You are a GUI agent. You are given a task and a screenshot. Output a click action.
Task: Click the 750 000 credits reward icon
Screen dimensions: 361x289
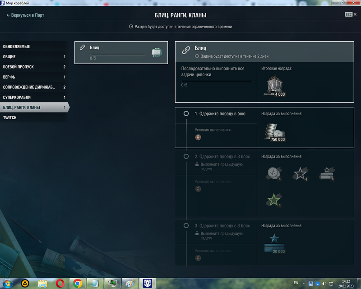[275, 132]
